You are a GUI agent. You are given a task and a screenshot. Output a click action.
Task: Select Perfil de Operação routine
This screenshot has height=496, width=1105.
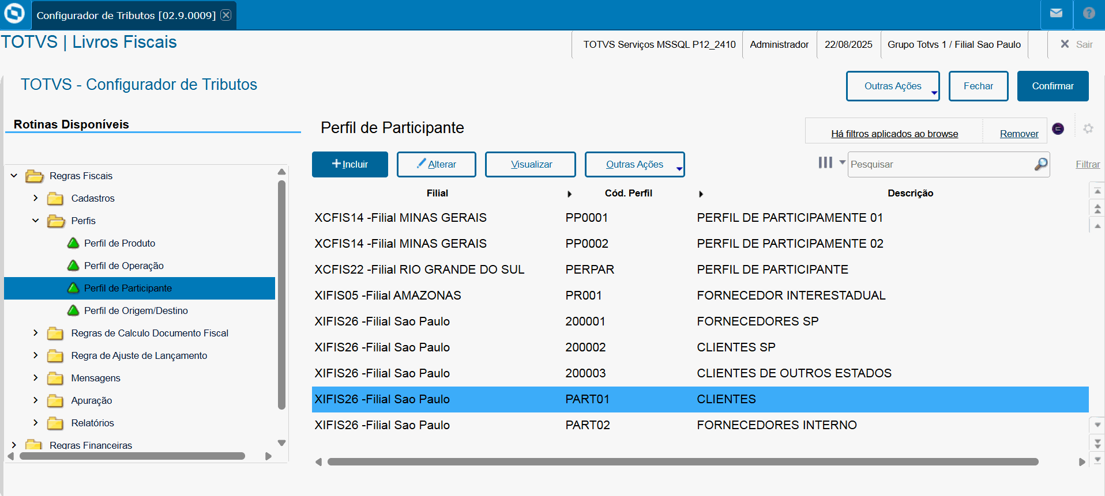click(x=124, y=266)
